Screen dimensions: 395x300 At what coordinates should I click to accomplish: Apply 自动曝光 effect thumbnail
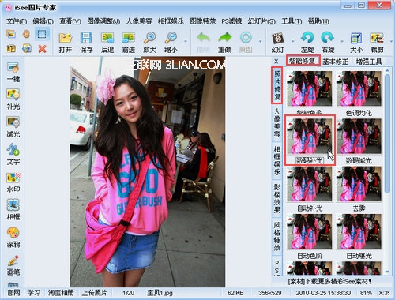359,231
